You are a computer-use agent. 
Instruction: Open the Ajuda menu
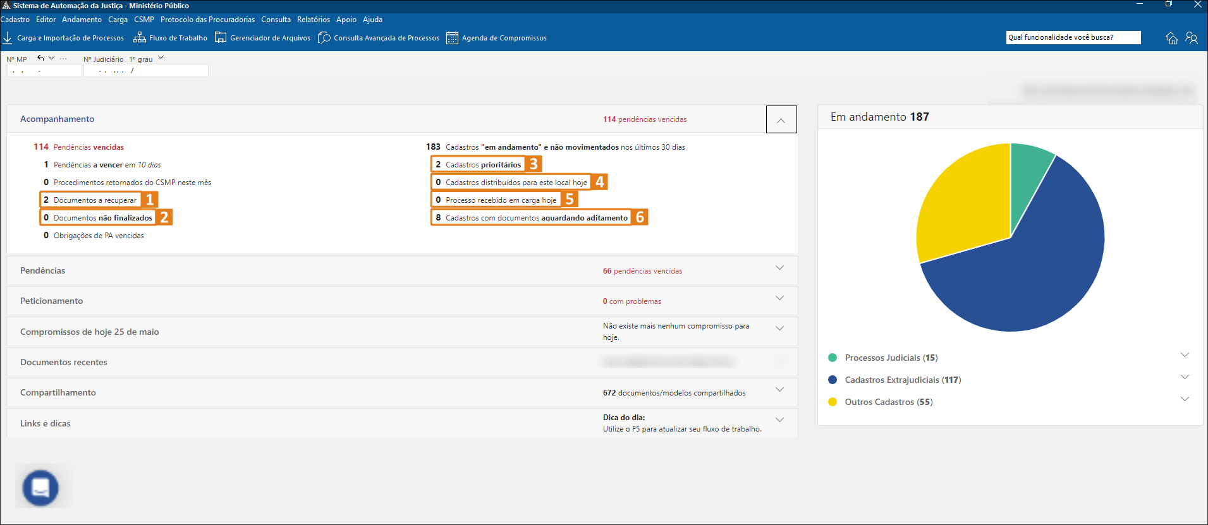click(x=372, y=20)
